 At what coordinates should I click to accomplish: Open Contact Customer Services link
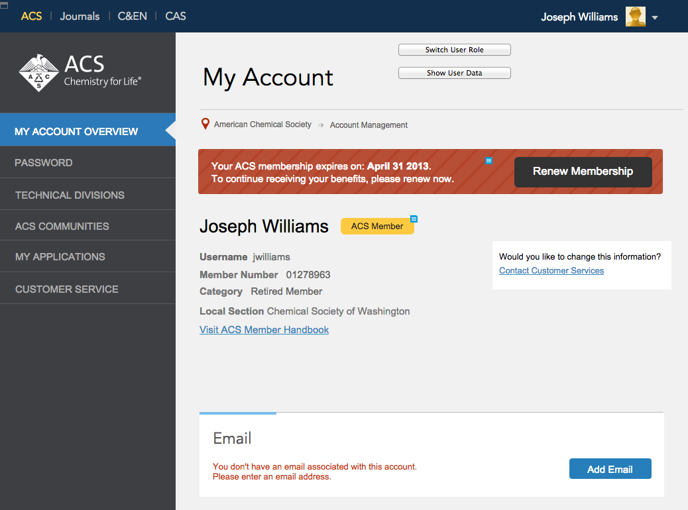(551, 271)
